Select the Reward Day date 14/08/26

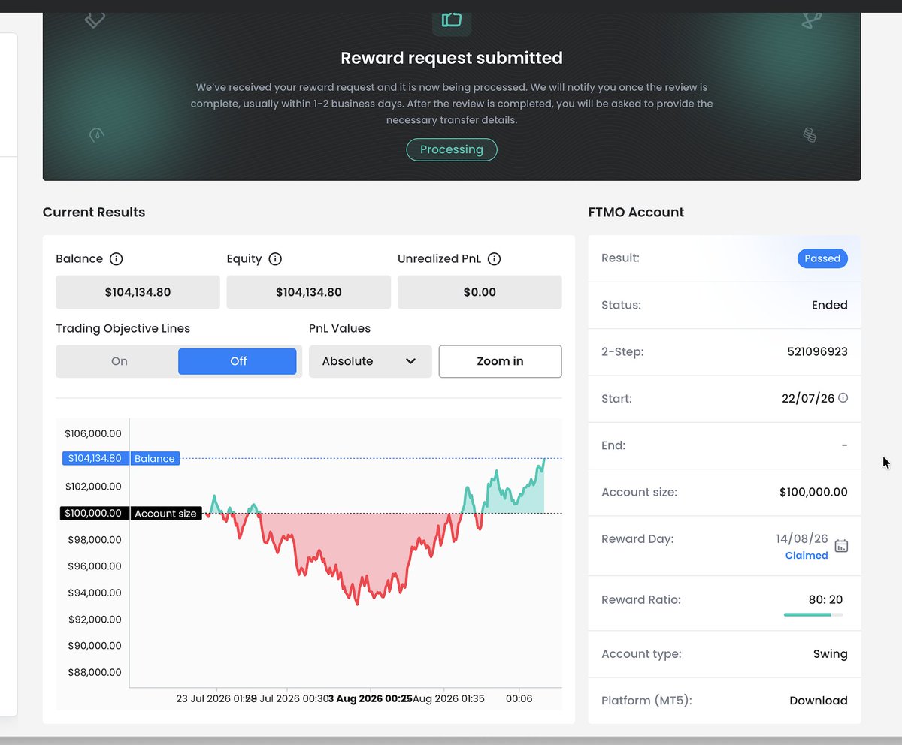click(802, 539)
